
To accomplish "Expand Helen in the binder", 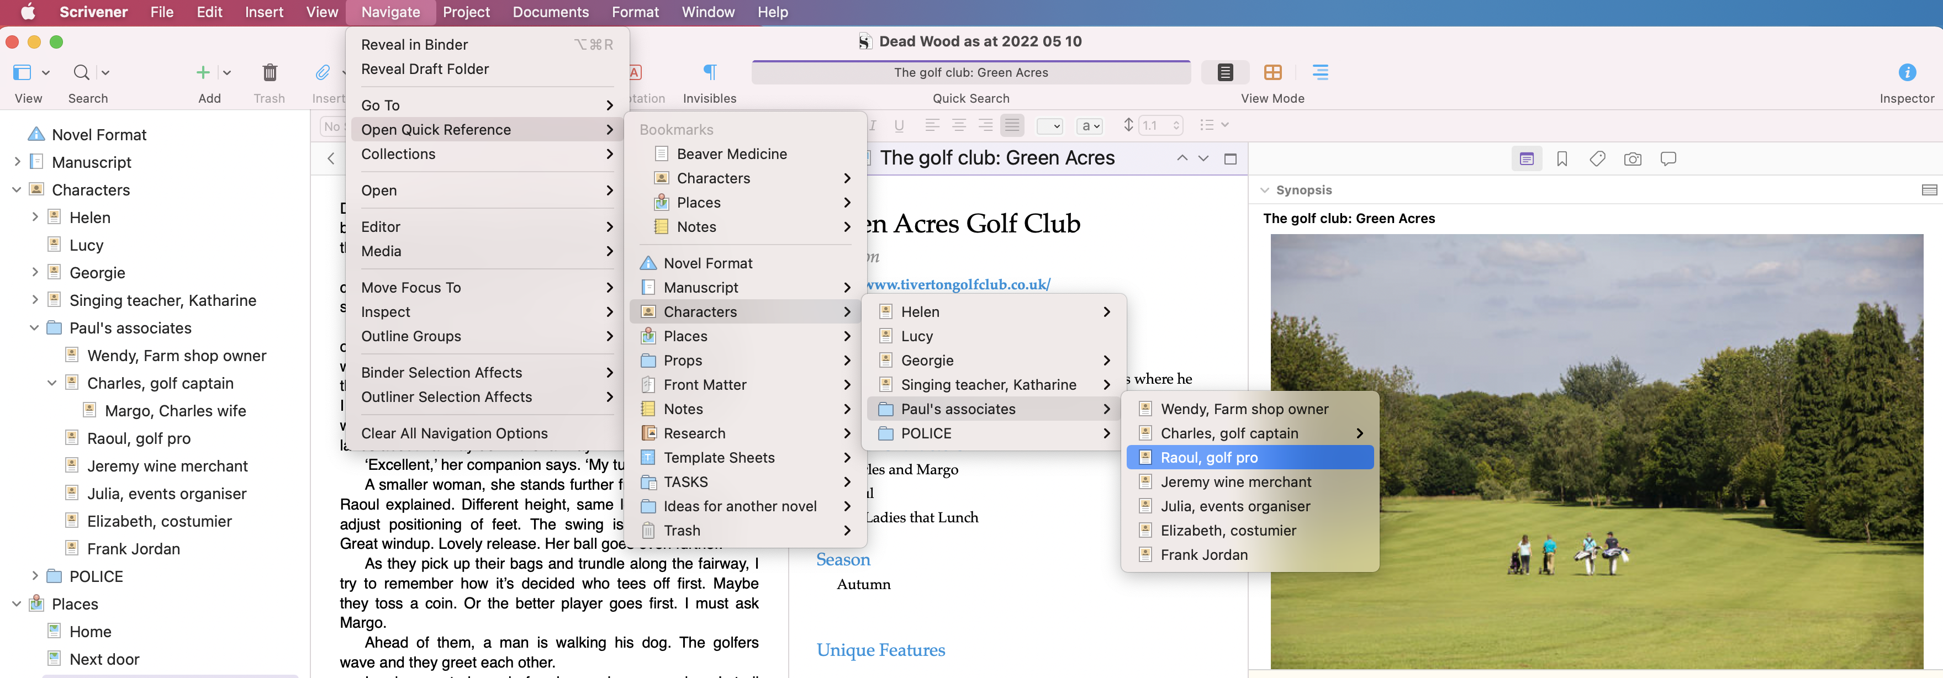I will point(35,217).
